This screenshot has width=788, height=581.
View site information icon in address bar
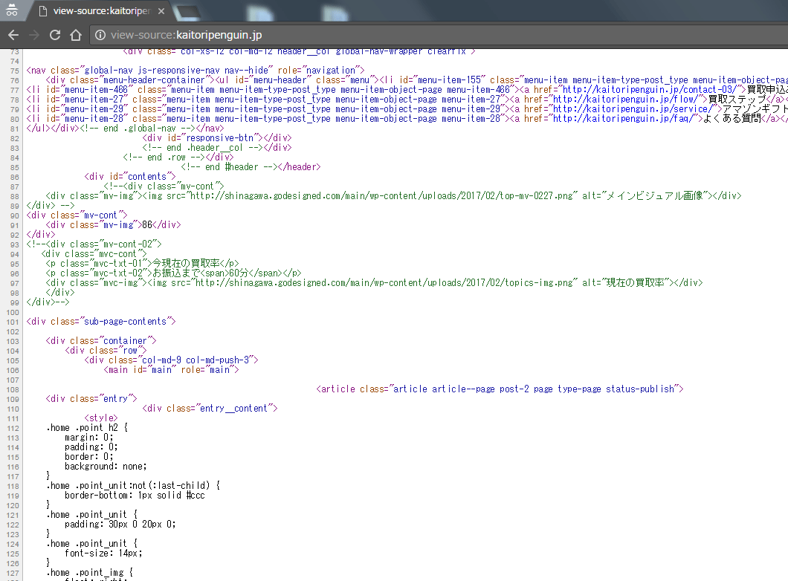[x=100, y=35]
